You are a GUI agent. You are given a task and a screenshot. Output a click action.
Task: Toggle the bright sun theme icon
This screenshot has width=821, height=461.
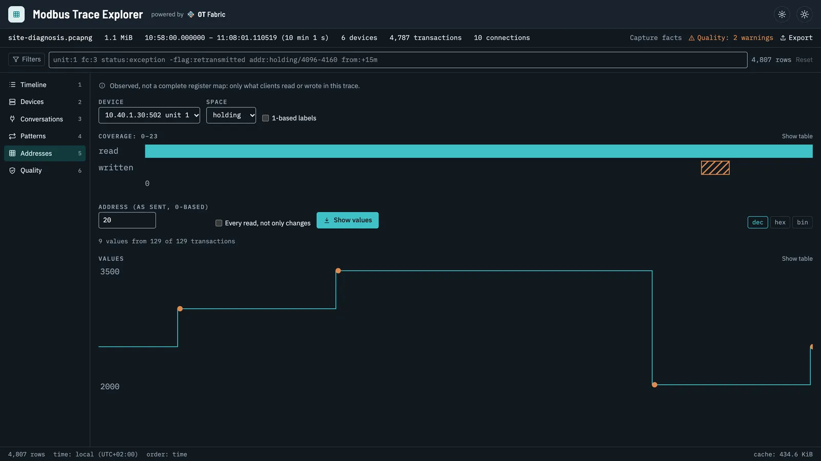click(805, 14)
